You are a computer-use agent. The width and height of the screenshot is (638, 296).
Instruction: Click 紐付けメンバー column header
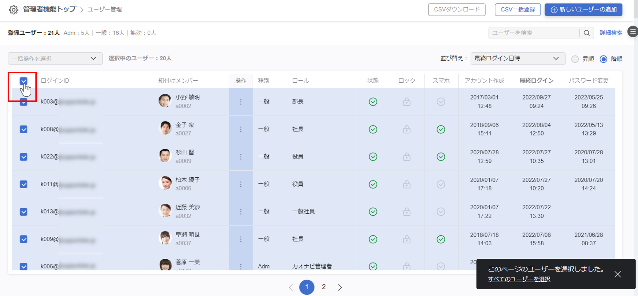178,81
